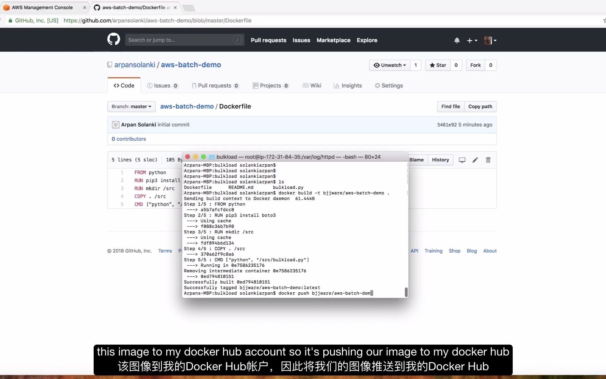Viewport: 606px width, 379px height.
Task: Delete the file with trash icon
Action: click(x=488, y=160)
